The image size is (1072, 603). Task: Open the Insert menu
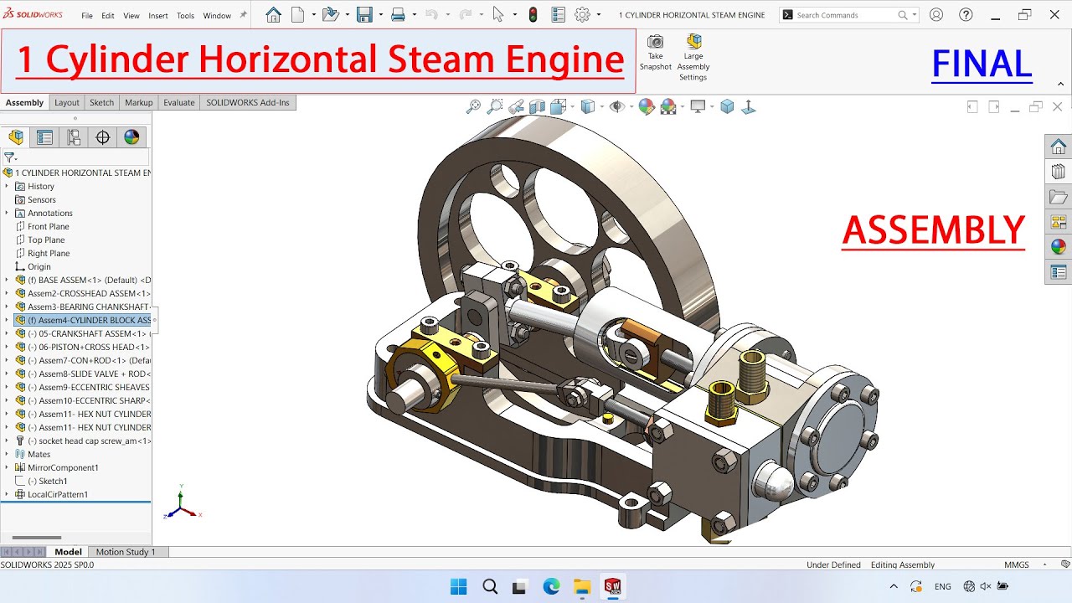coord(158,16)
